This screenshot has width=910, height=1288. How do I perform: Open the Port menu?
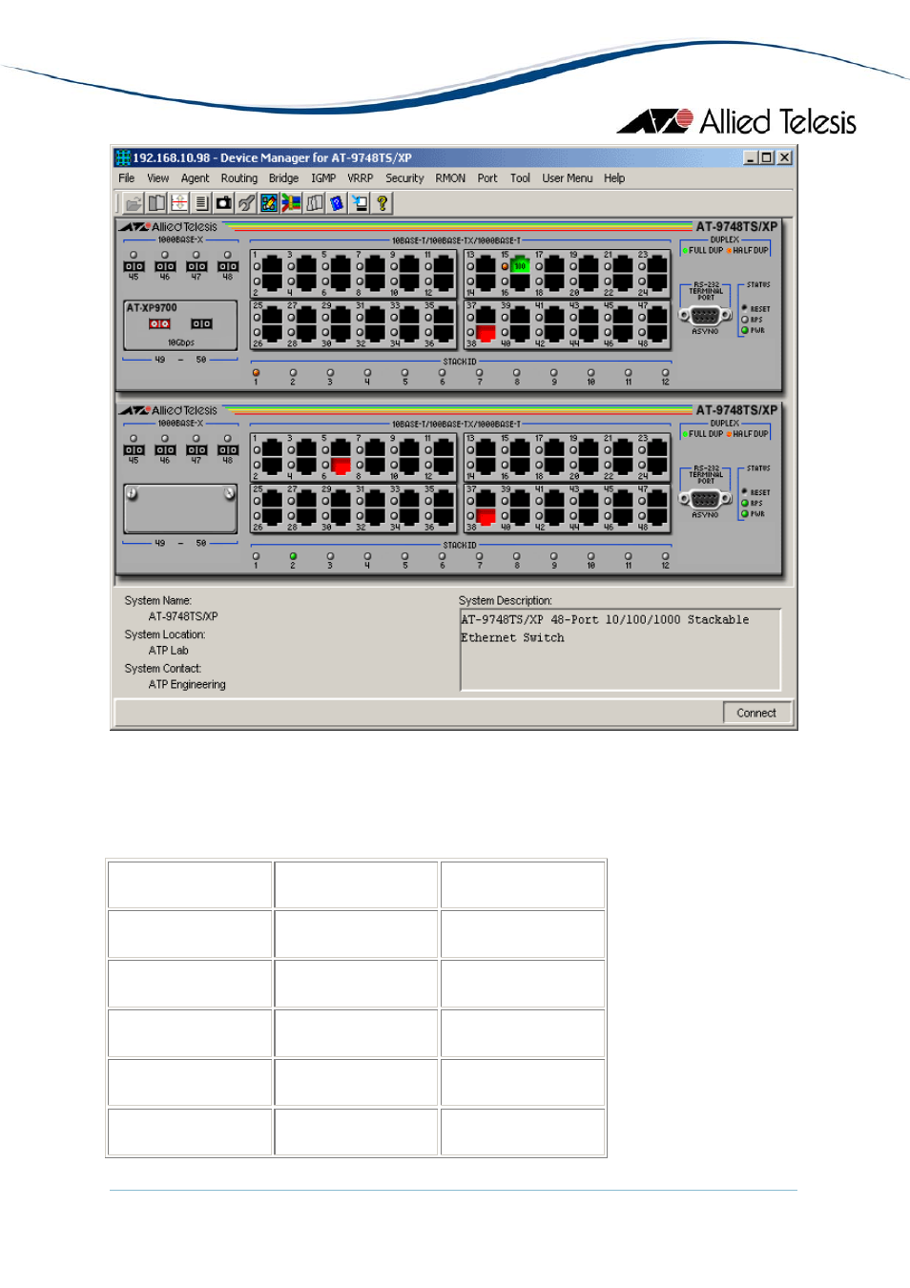point(487,178)
